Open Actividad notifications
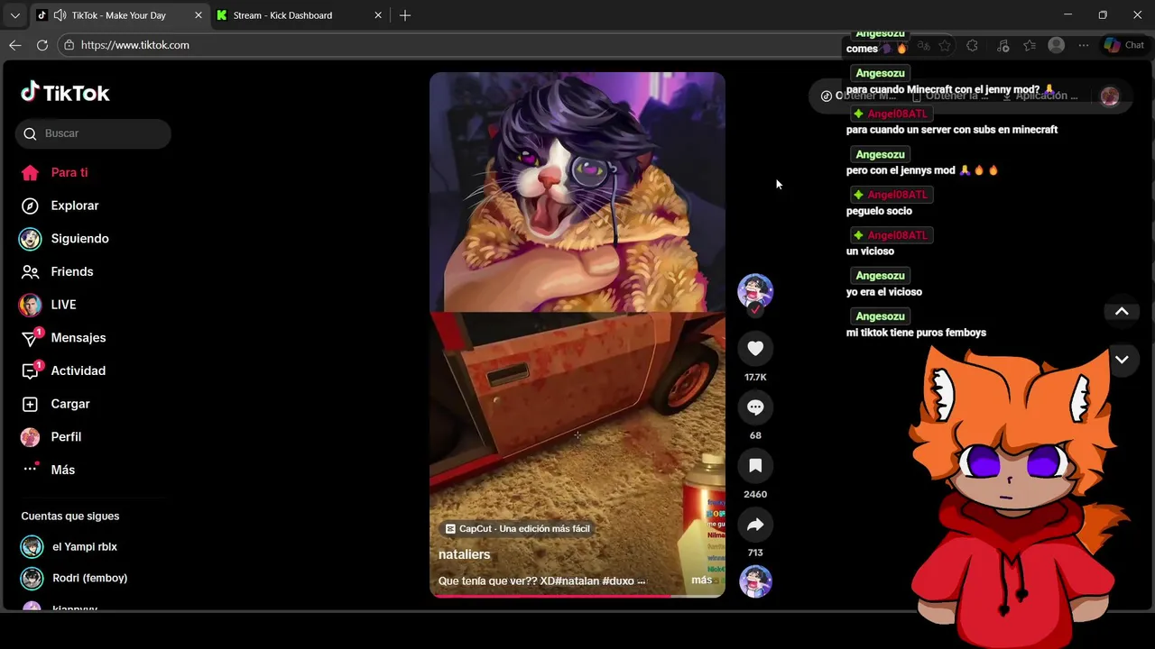Viewport: 1155px width, 649px height. (64, 370)
